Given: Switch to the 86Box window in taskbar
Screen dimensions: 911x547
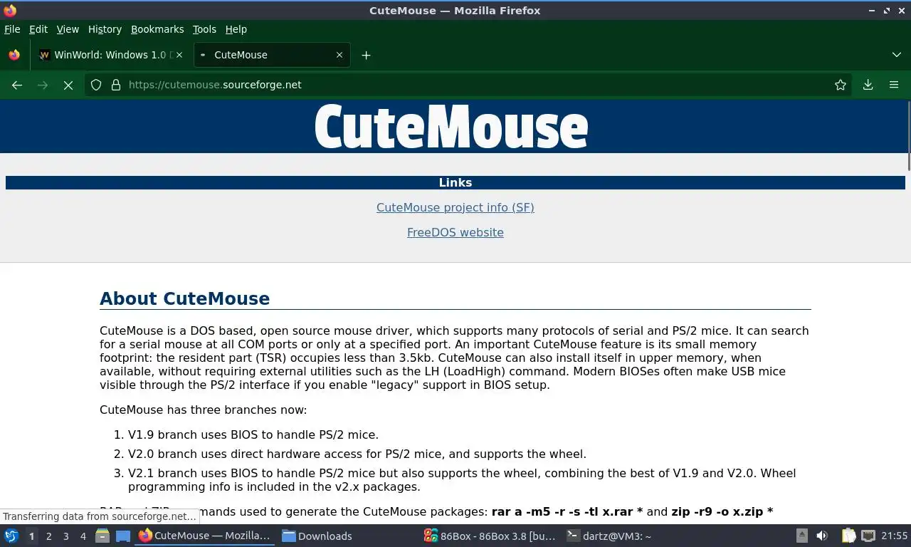Looking at the screenshot, I should (489, 536).
